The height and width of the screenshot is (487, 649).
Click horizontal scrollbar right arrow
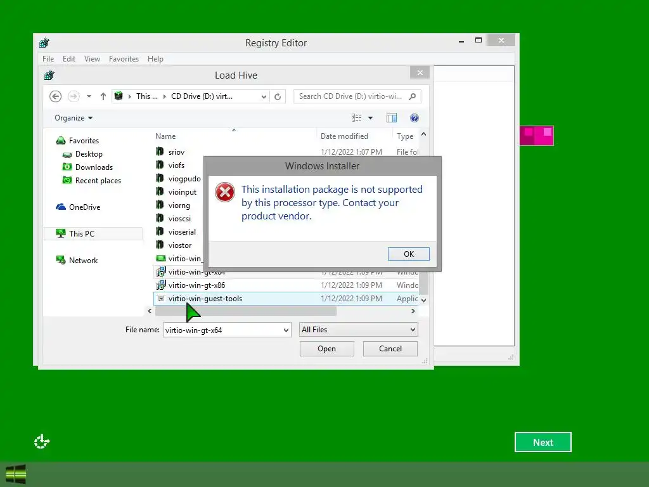(x=413, y=311)
